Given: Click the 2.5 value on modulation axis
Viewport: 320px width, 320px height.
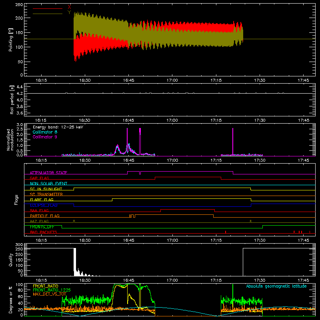Looking at the screenshot, I should tap(20, 129).
